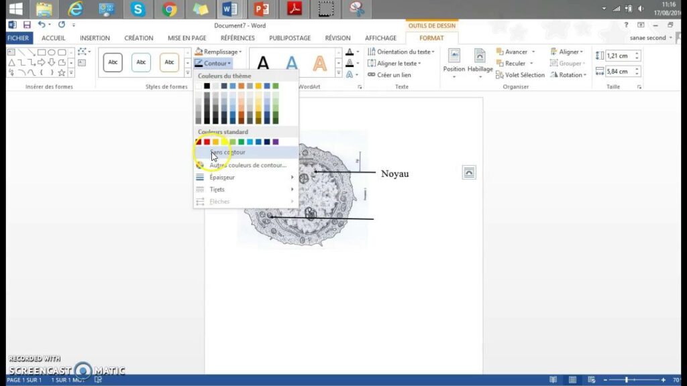Pick the red standard outline color
The height and width of the screenshot is (386, 687).
(207, 141)
